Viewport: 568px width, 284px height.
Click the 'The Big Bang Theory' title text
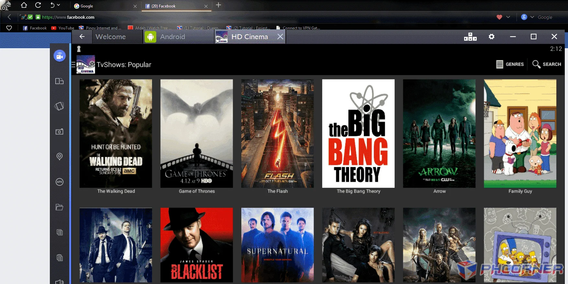(x=359, y=191)
